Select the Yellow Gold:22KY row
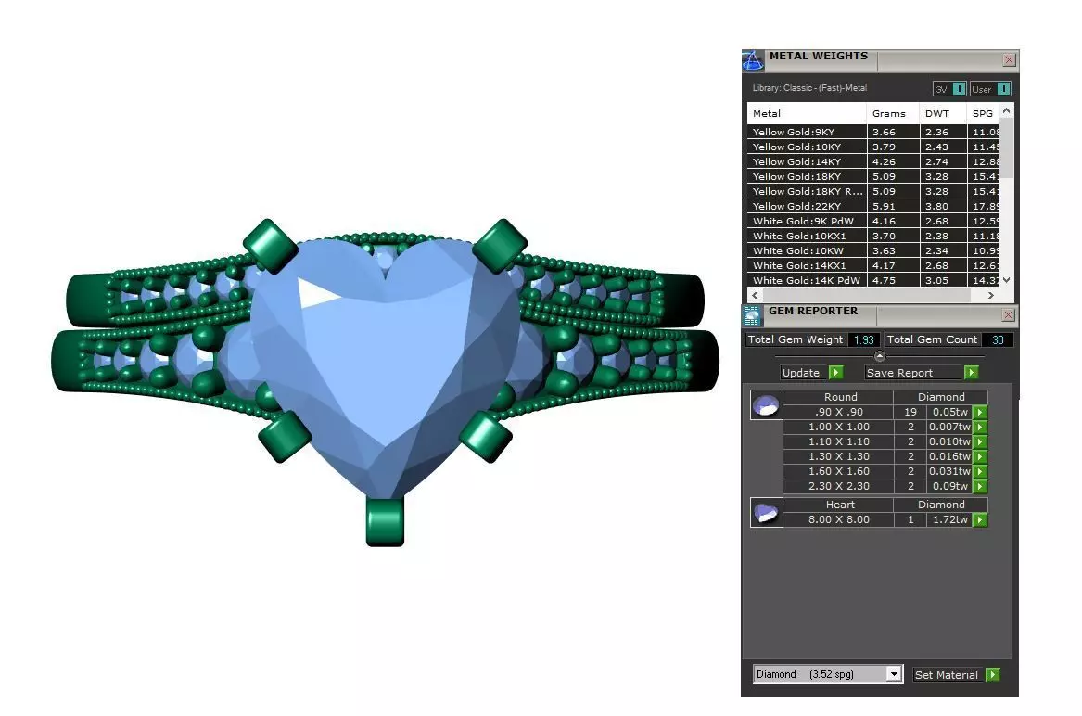The image size is (1082, 716). pos(872,207)
